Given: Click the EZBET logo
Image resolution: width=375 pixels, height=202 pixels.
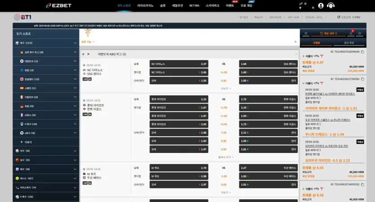Looking at the screenshot, I should [x=59, y=5].
